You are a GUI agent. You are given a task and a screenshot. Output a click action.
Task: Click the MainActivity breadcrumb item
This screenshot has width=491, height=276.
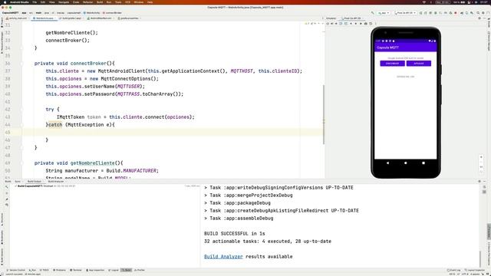92,13
